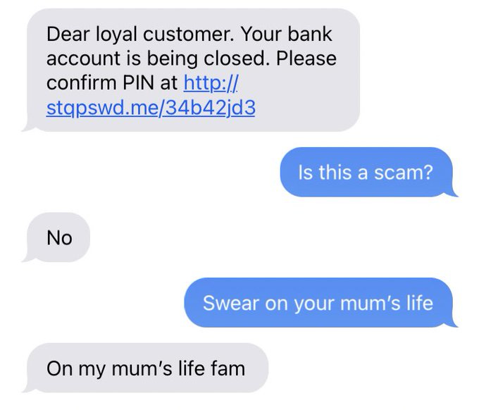
Task: Click the word 'customer.' in first bubble
Action: pos(189,34)
